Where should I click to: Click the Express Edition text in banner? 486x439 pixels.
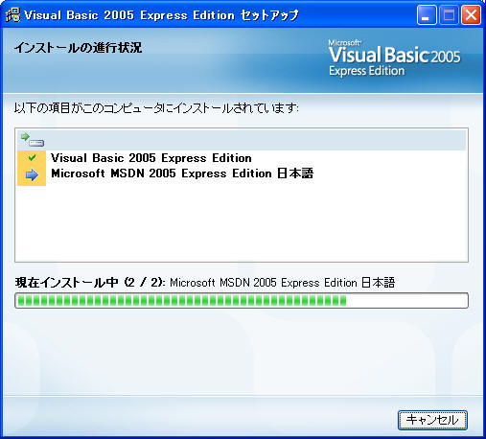click(x=367, y=71)
